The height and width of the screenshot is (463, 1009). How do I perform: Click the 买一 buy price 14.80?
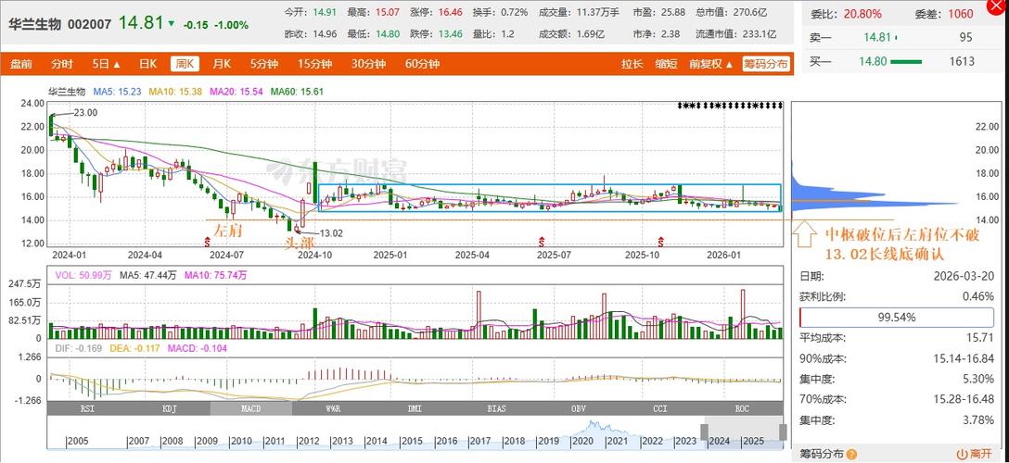click(x=873, y=62)
